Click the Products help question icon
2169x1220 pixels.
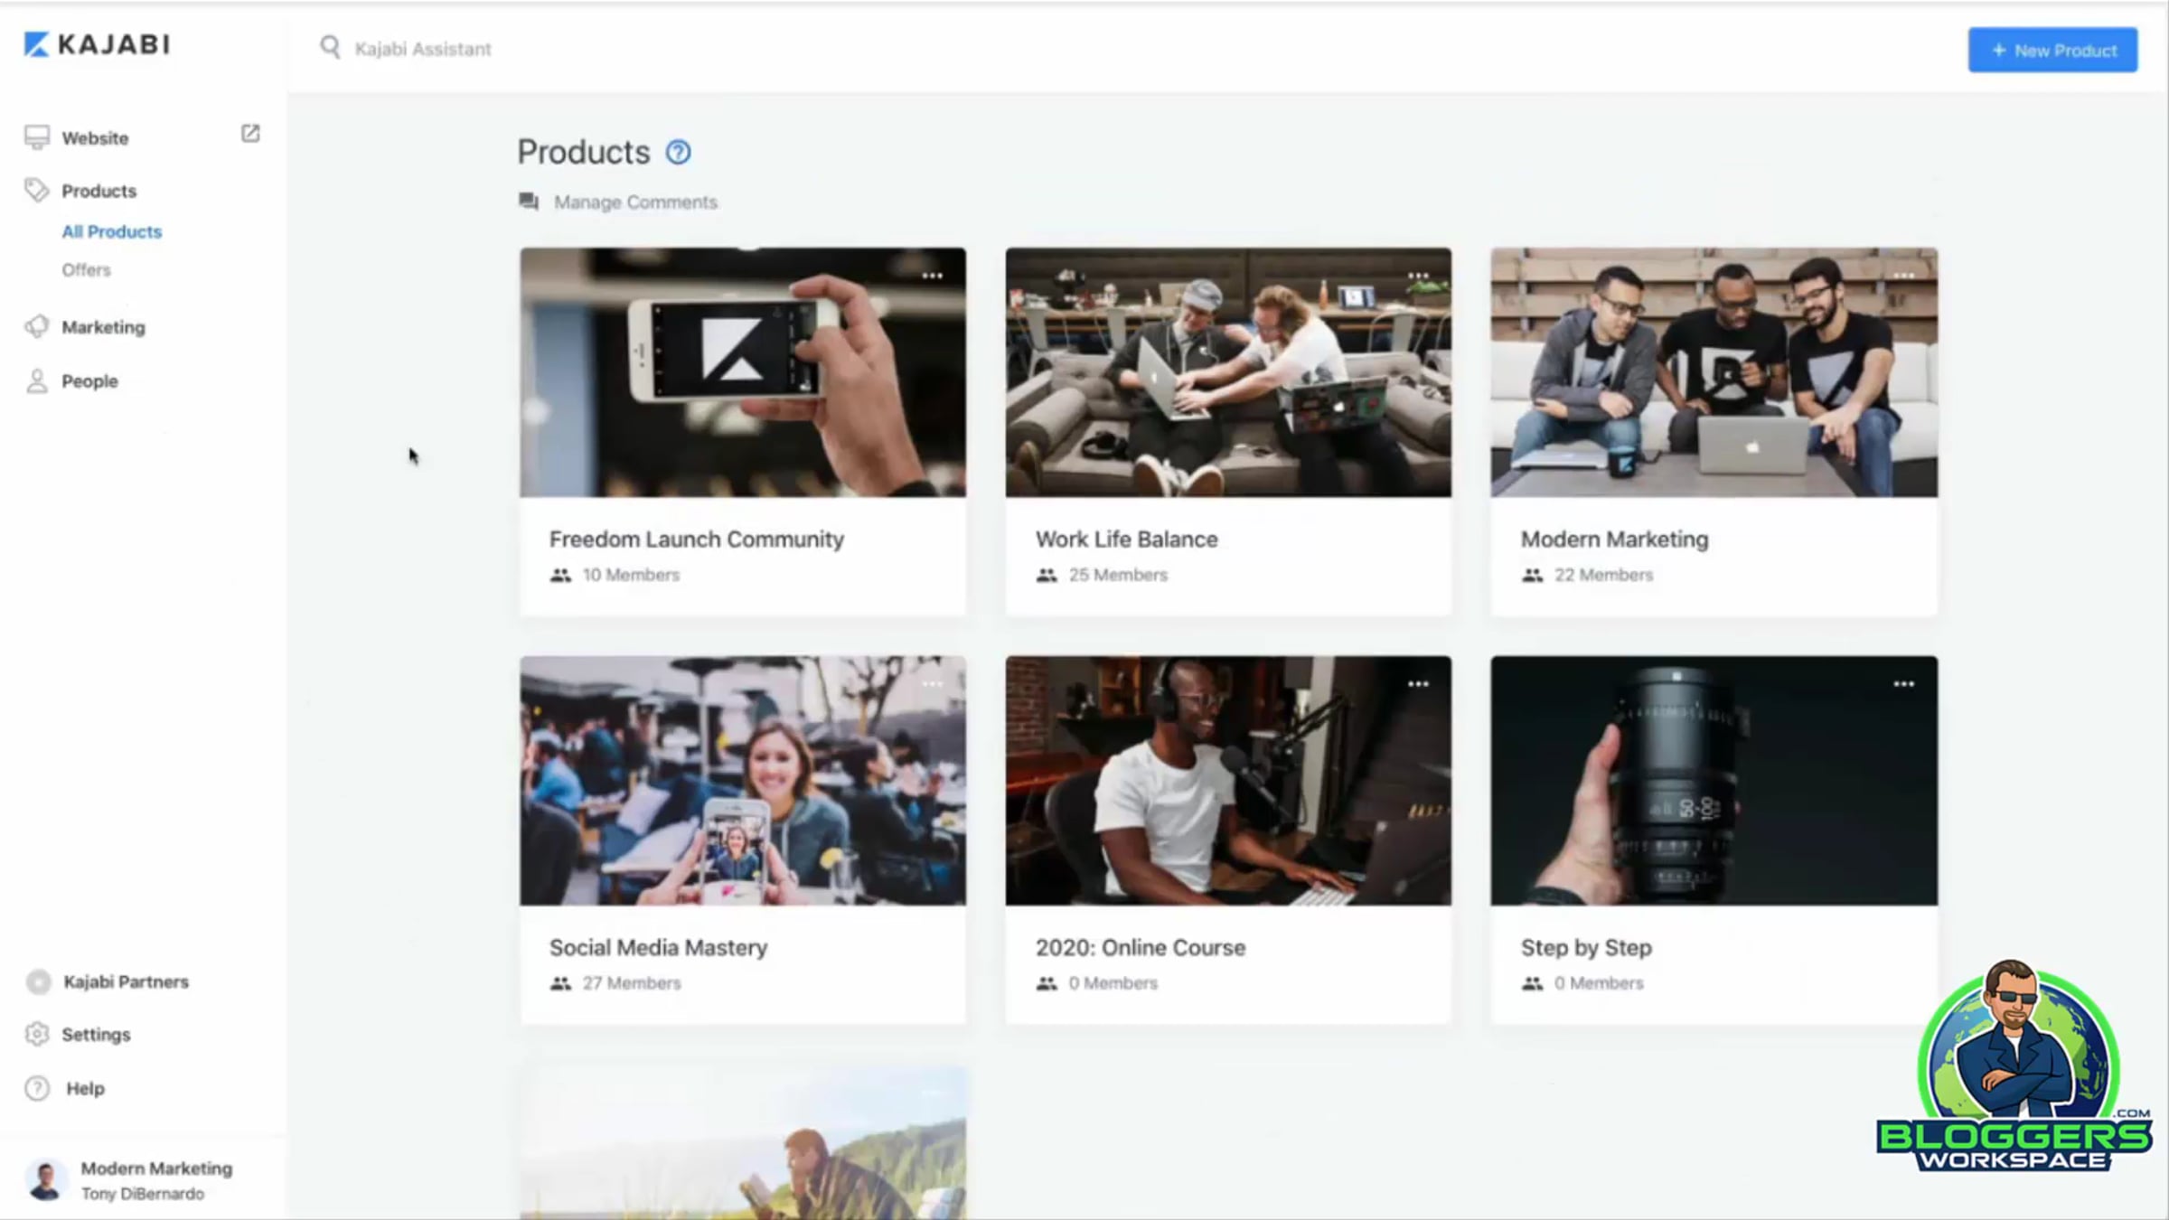click(678, 152)
